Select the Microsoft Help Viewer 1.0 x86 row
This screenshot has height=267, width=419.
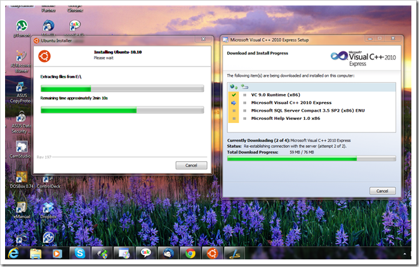click(311, 119)
